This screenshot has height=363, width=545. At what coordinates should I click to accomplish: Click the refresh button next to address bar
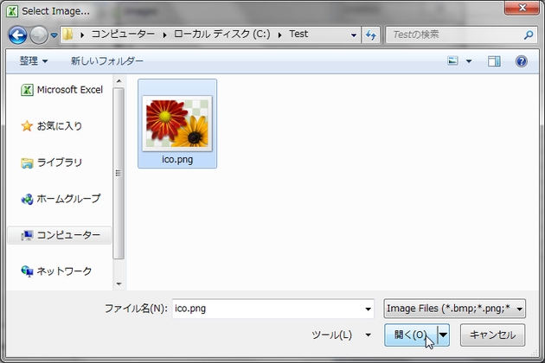370,35
